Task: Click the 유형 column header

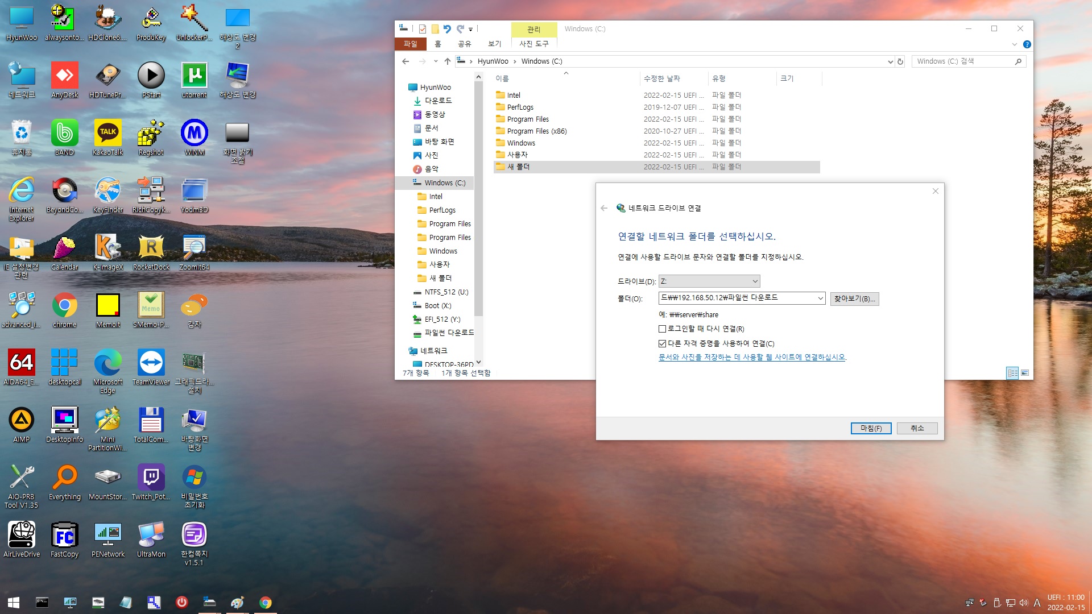Action: pos(742,78)
